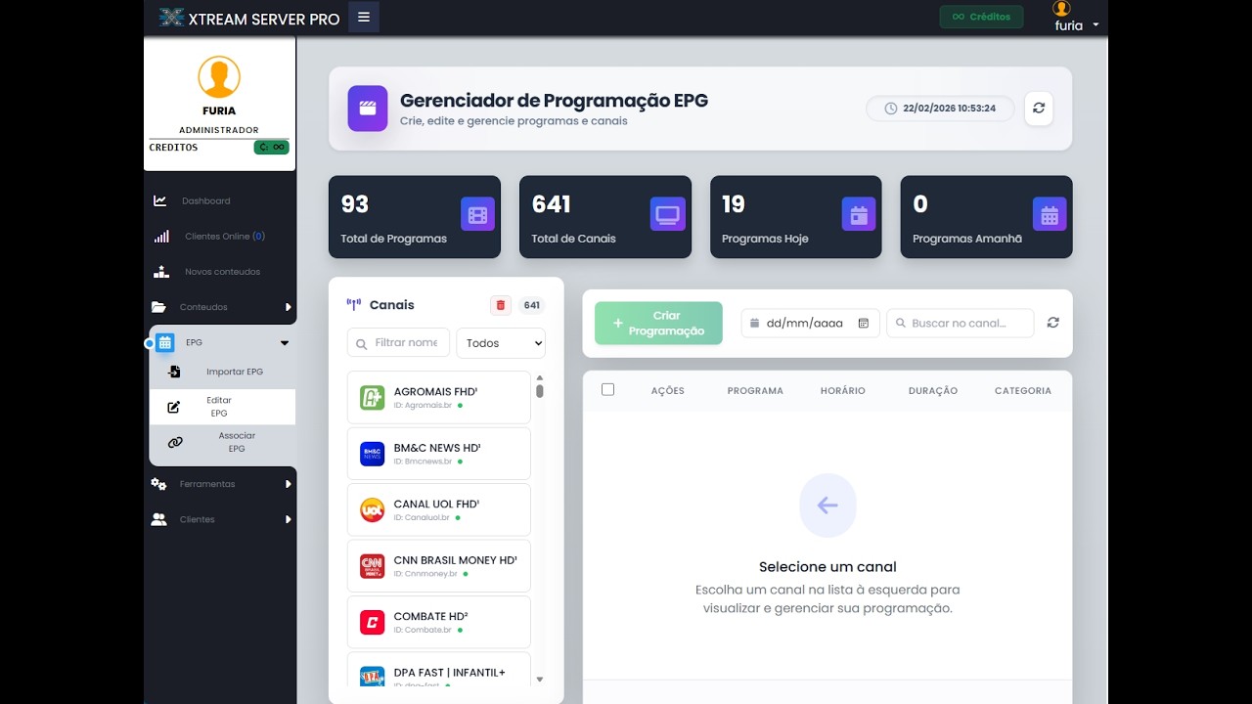Click the left arrow circle placeholder icon
The height and width of the screenshot is (704, 1252).
(827, 506)
